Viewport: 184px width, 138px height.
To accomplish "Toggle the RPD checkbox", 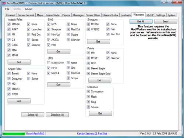I will (49, 68).
